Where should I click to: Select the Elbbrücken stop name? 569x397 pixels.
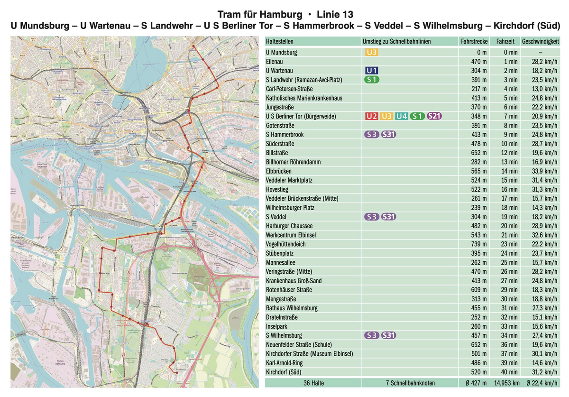tap(279, 171)
